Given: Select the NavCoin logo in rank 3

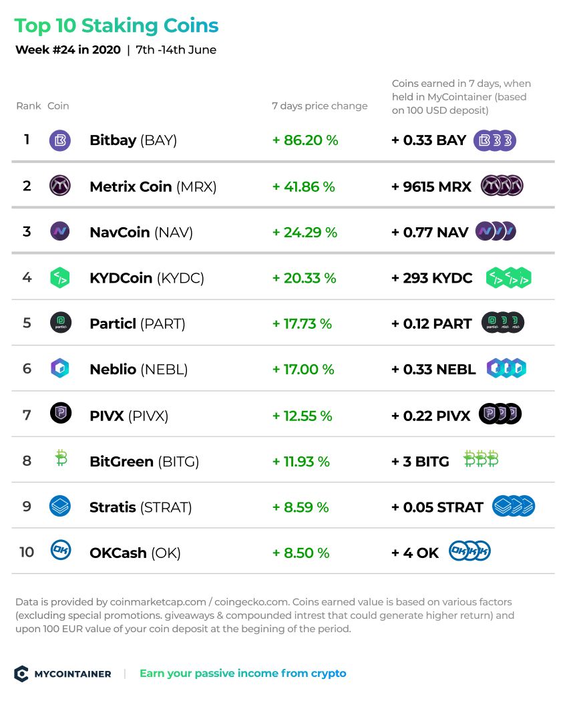Looking at the screenshot, I should coord(60,232).
